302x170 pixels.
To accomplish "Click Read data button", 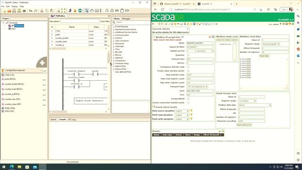I will (x=264, y=56).
